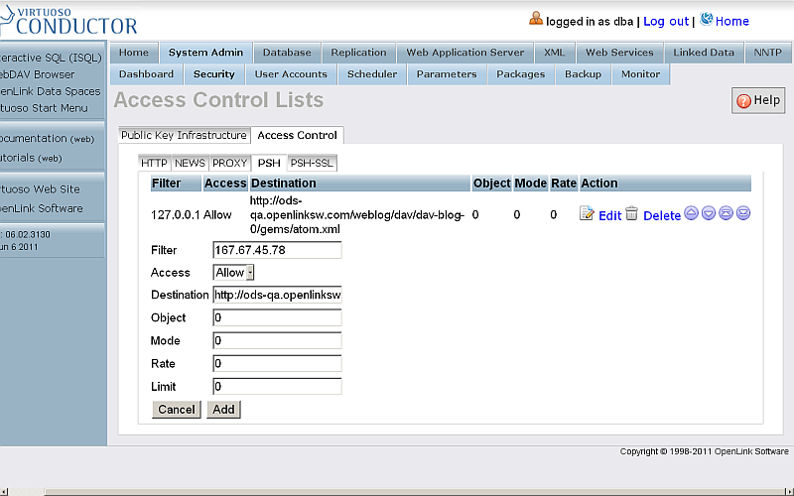This screenshot has height=496, width=794.
Task: Focus the Destination text field
Action: tap(277, 296)
